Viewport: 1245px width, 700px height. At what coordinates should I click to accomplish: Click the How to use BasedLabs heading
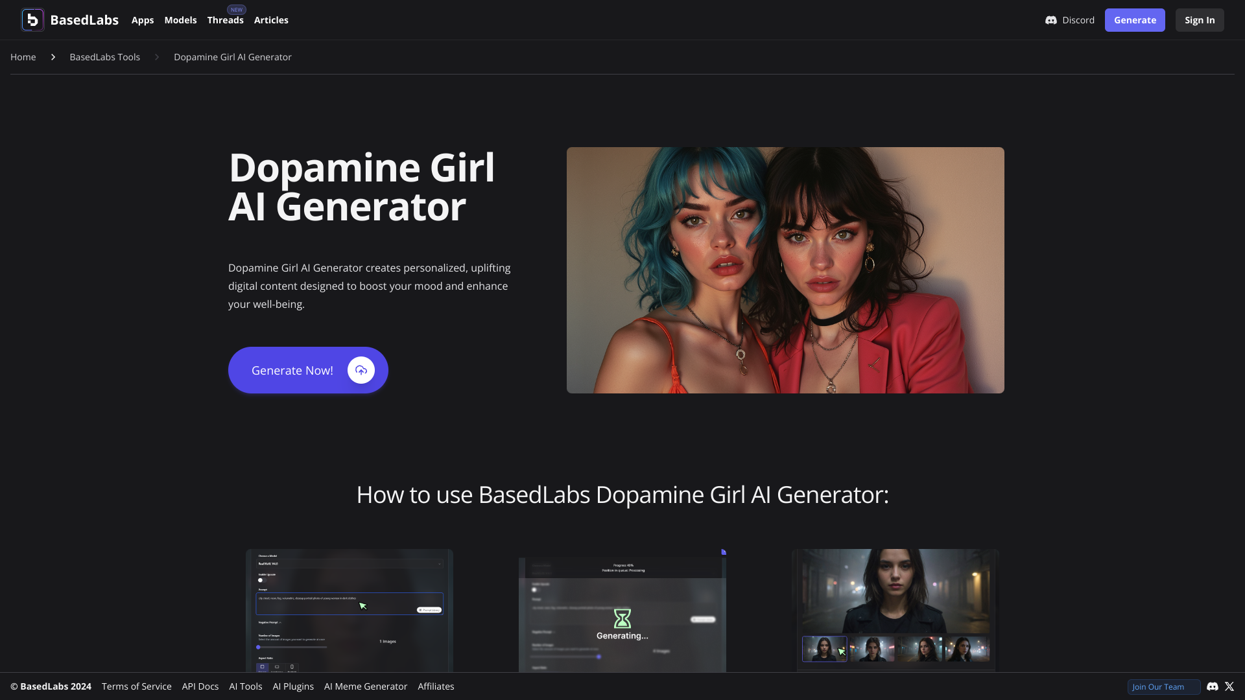[622, 495]
